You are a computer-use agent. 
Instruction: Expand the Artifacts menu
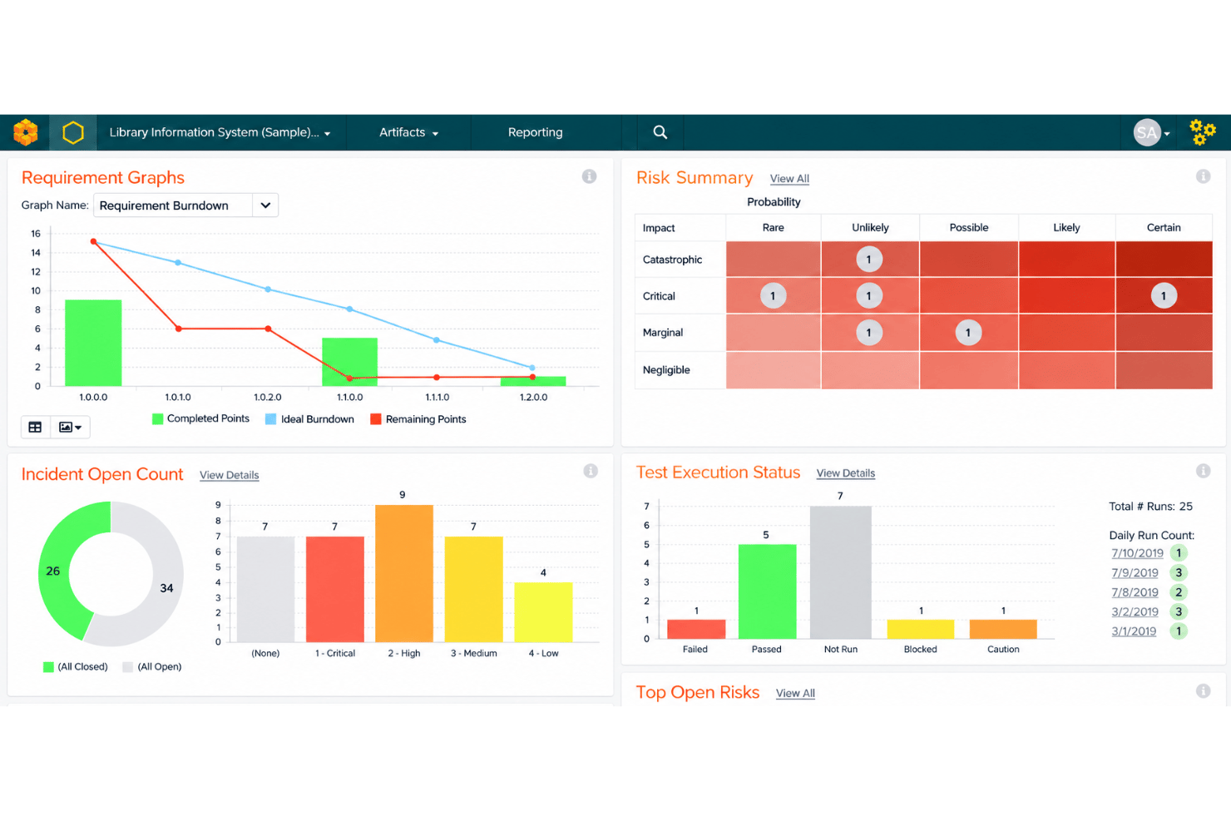pos(408,132)
